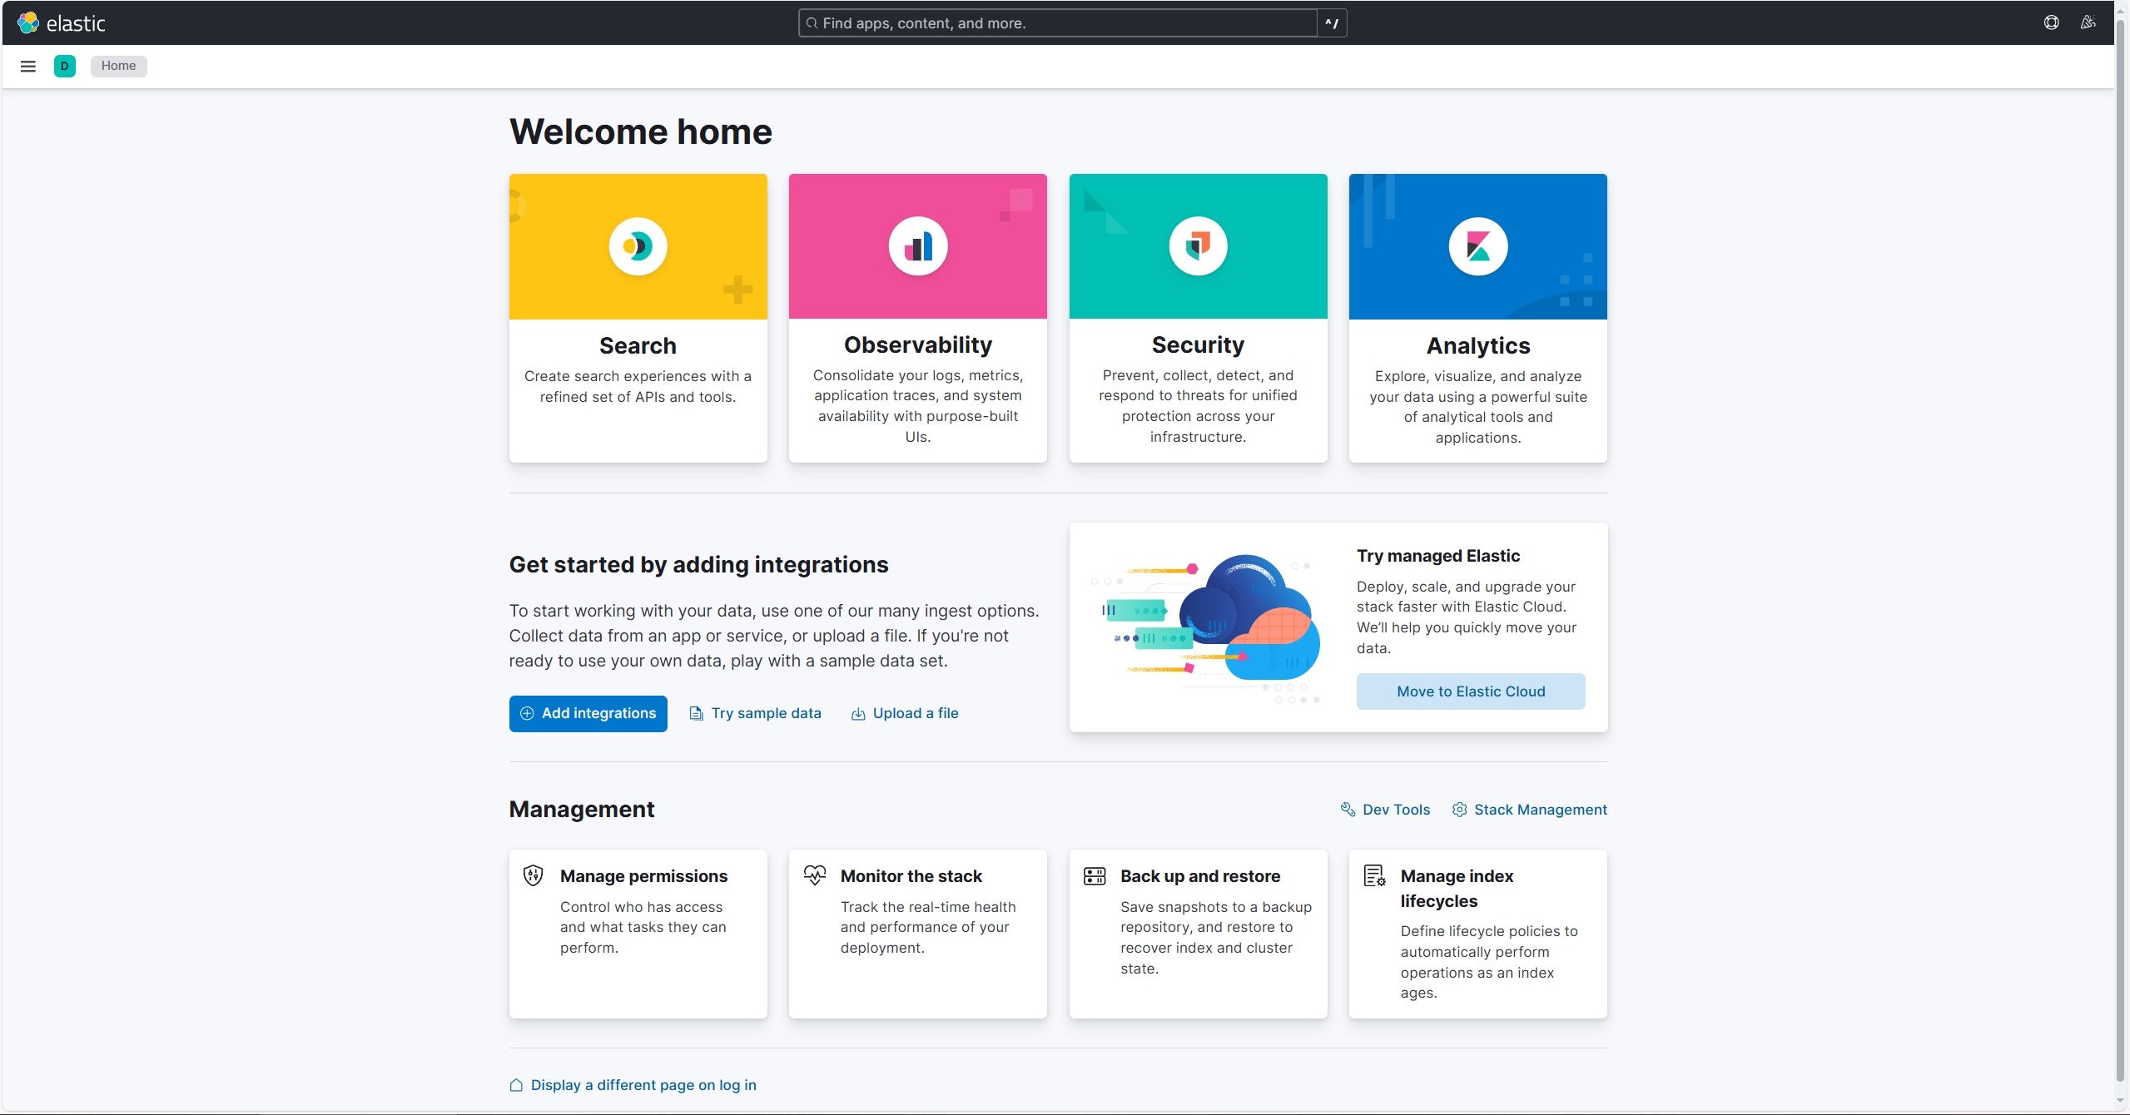Click the Observability bar chart icon
This screenshot has width=2130, height=1115.
(917, 246)
